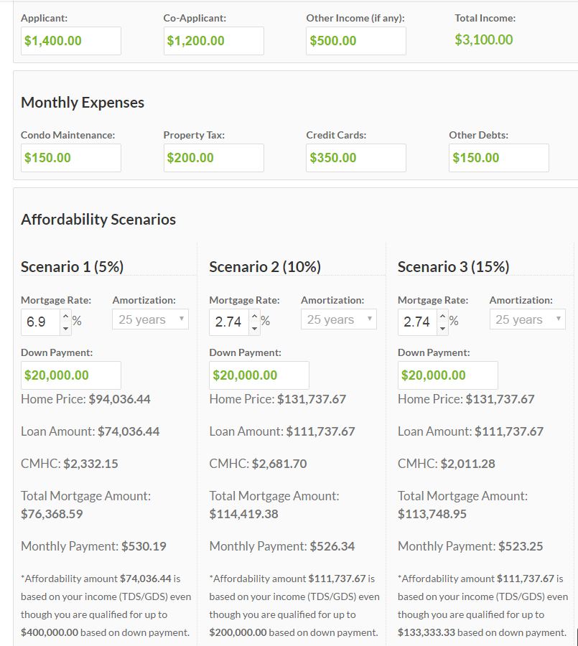578x646 pixels.
Task: Increase Scenario 1 mortgage rate with up arrow
Action: click(x=65, y=315)
